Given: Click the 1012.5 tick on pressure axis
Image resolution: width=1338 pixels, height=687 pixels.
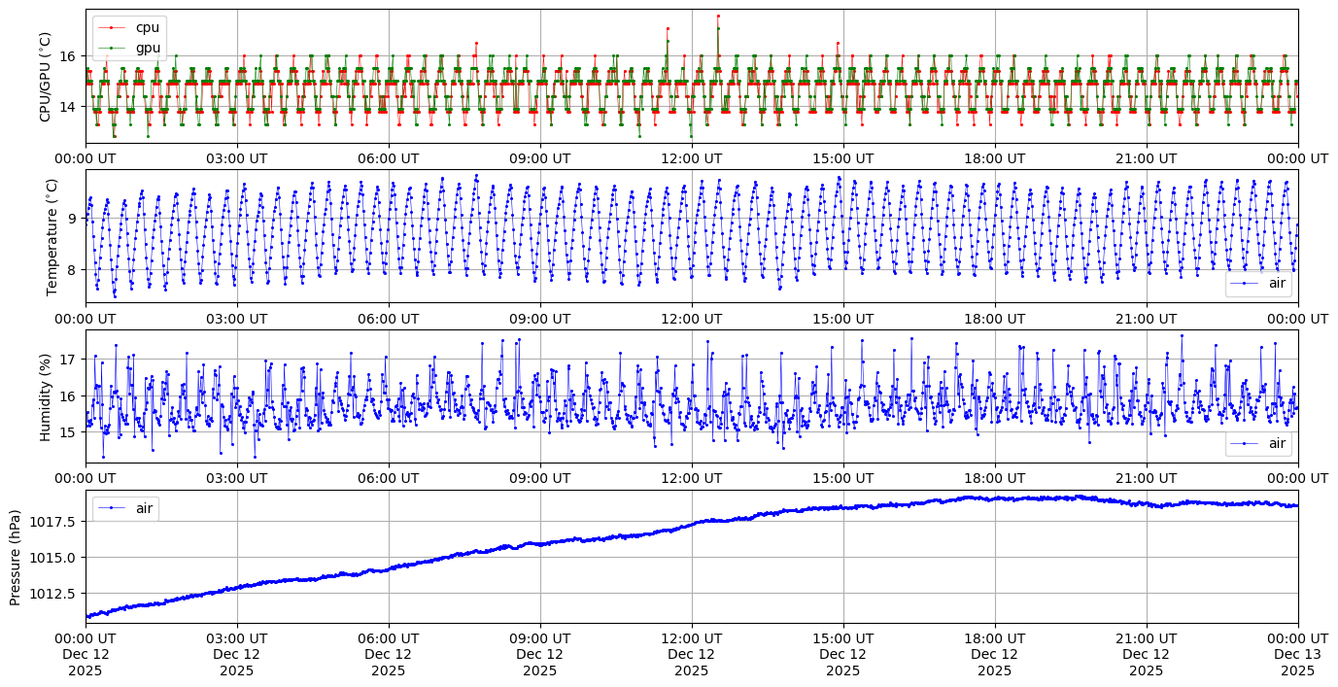Looking at the screenshot, I should click(x=56, y=593).
